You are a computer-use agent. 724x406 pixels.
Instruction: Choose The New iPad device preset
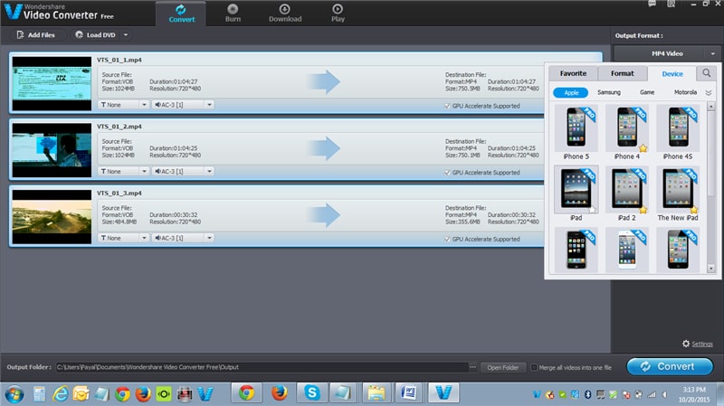[678, 194]
